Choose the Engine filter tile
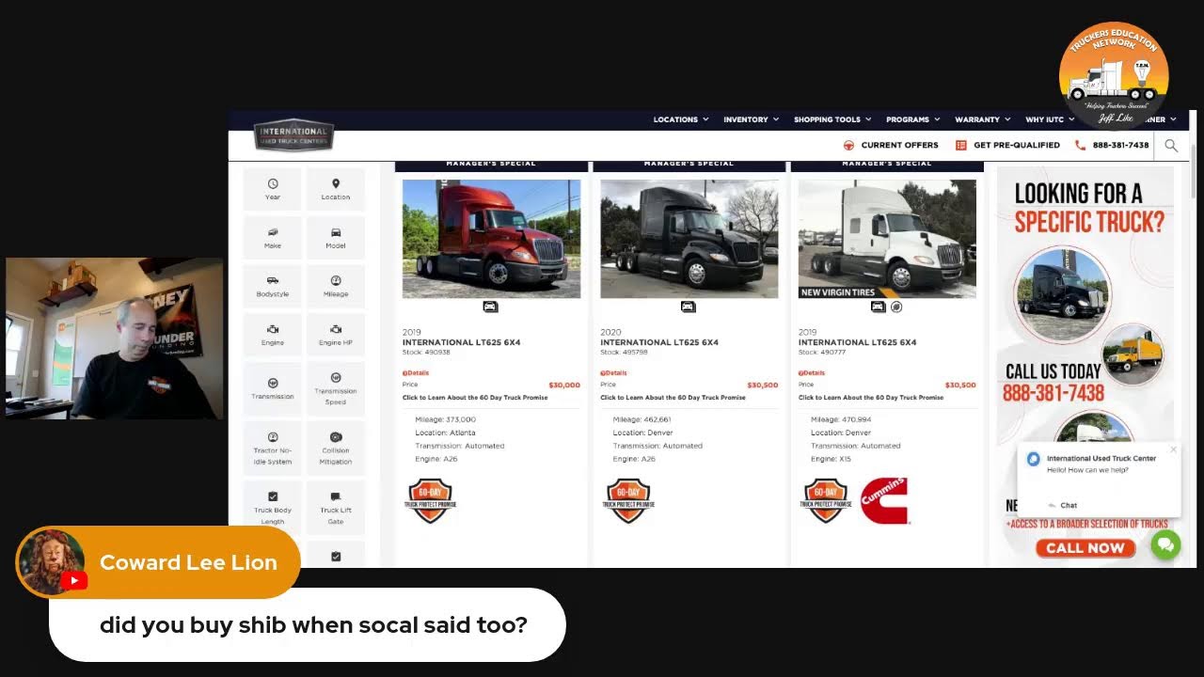 [x=273, y=336]
